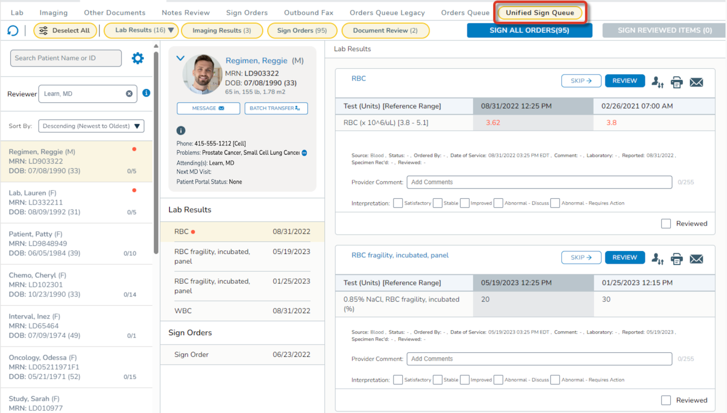
Task: Open the Sort By Descending dropdown
Action: tap(91, 126)
